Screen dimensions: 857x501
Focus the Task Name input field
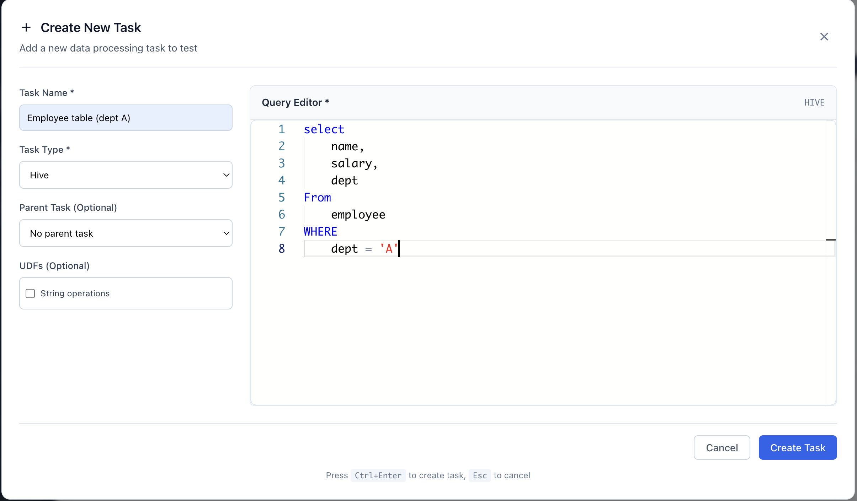126,118
